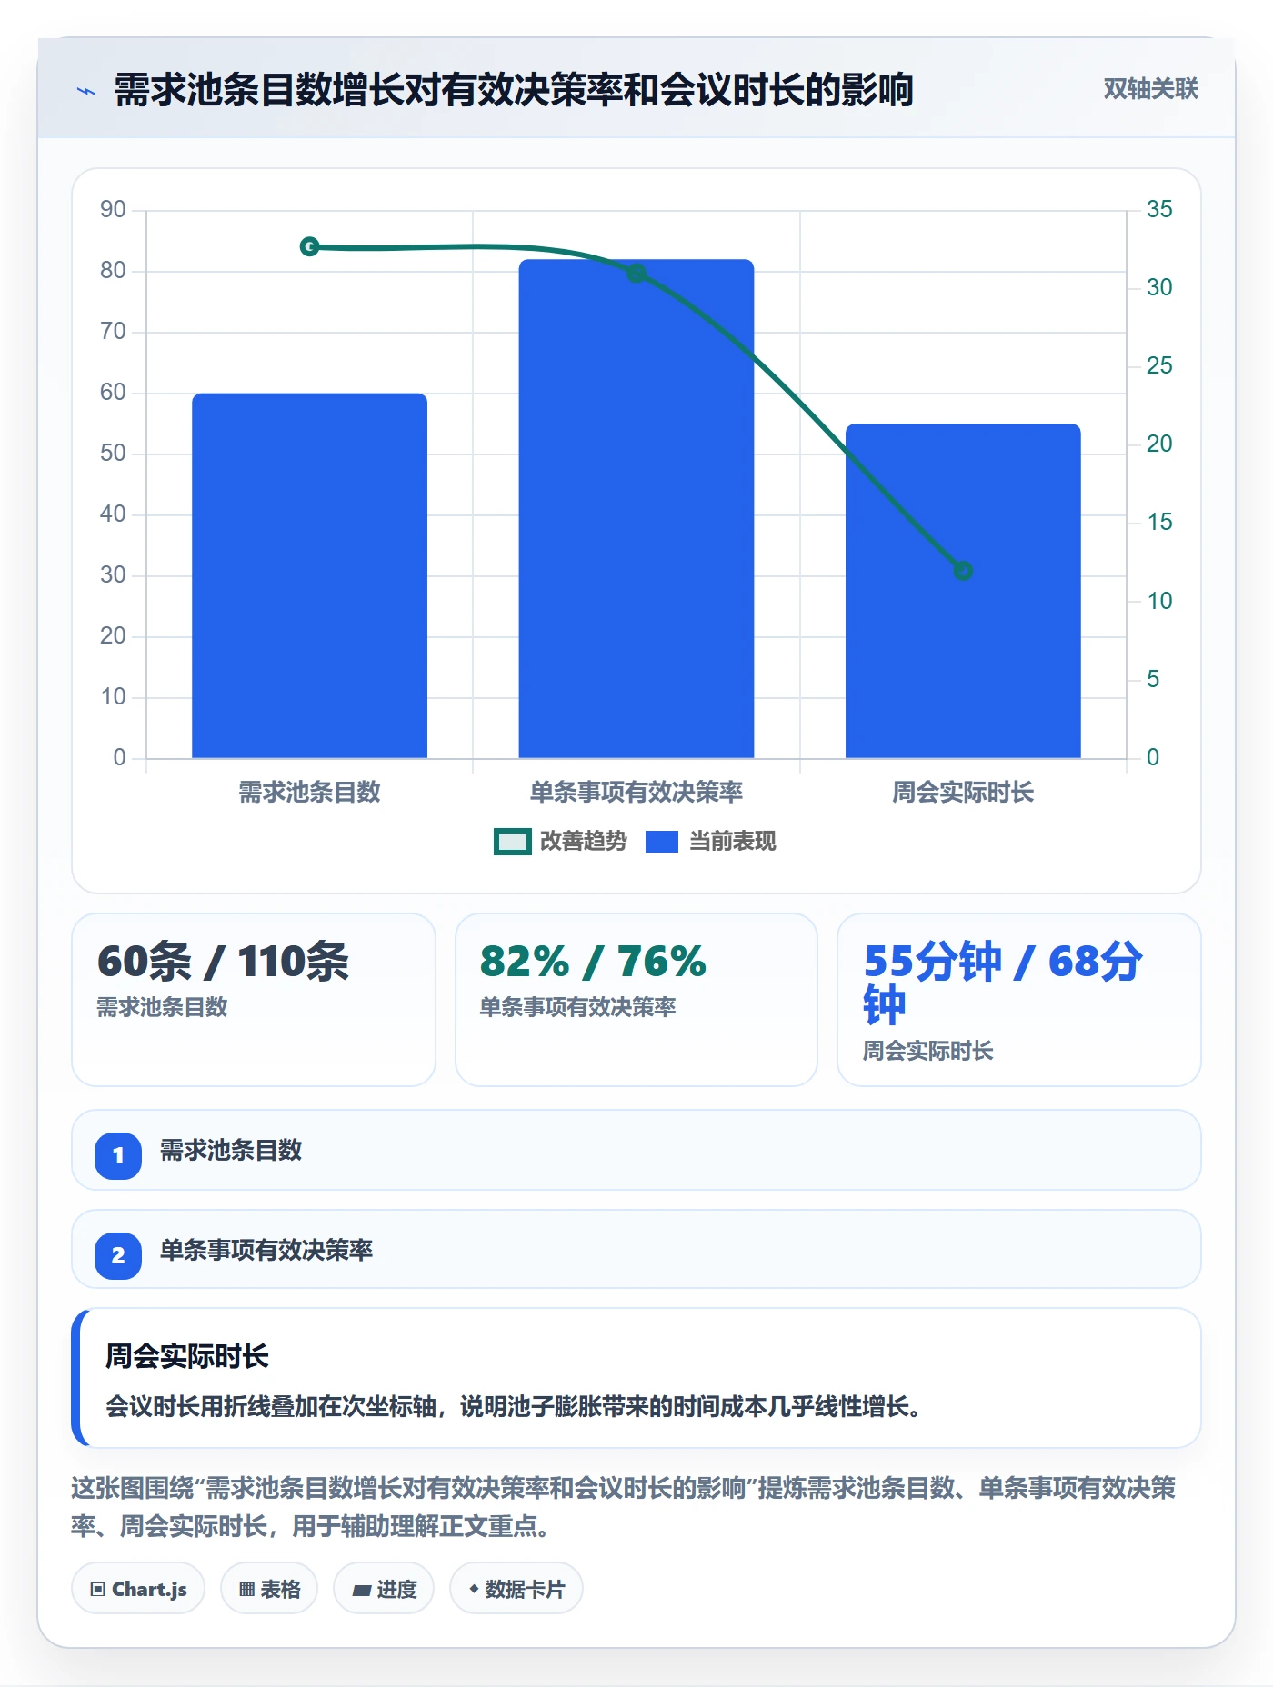Viewport: 1273px width, 1687px height.
Task: Click the 当前表现 legend label
Action: coord(733,842)
